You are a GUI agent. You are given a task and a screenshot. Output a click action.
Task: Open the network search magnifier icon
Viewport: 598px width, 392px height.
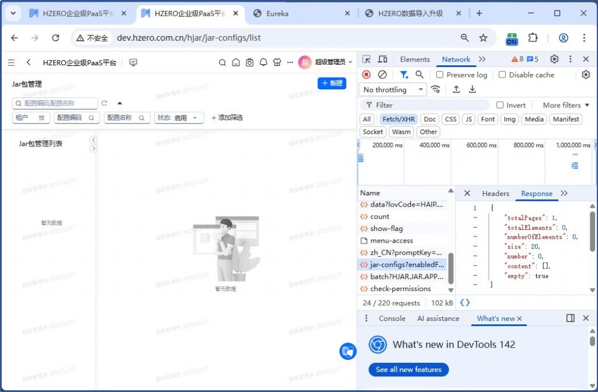419,75
